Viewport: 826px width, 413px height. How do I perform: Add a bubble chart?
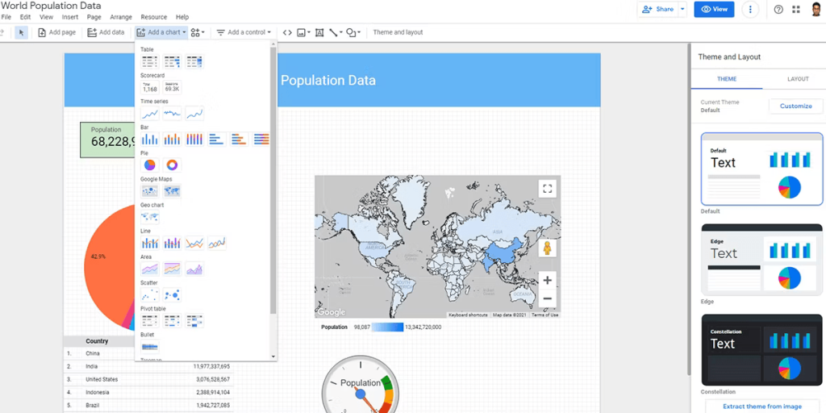[x=172, y=295]
